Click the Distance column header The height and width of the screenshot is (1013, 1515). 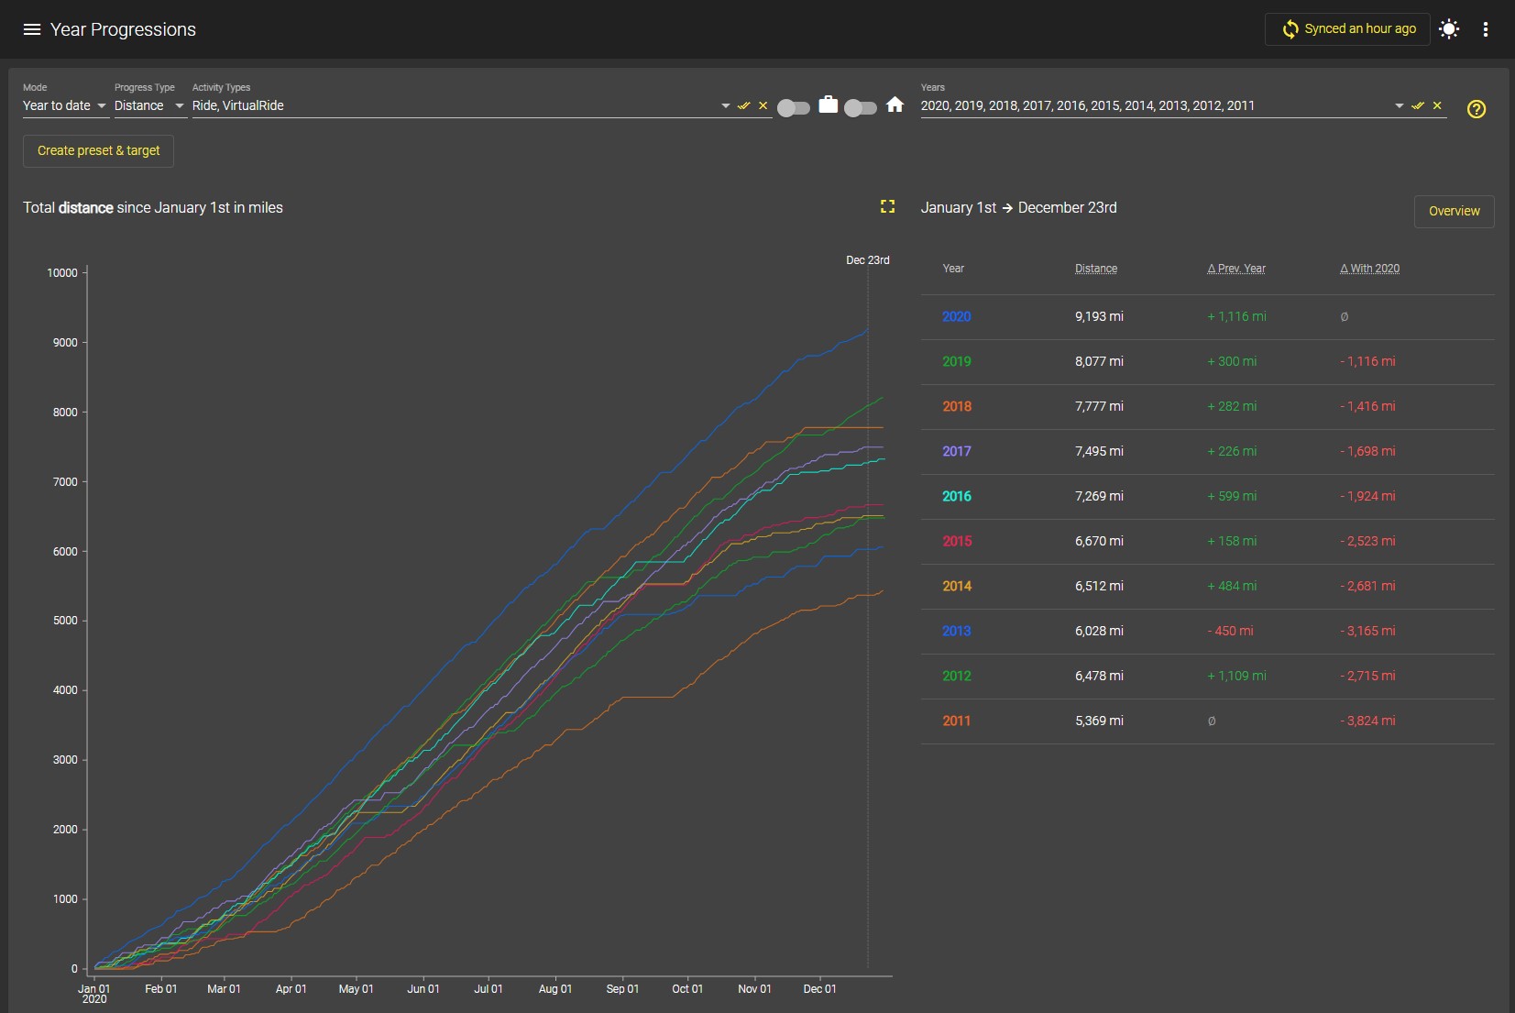(x=1096, y=269)
